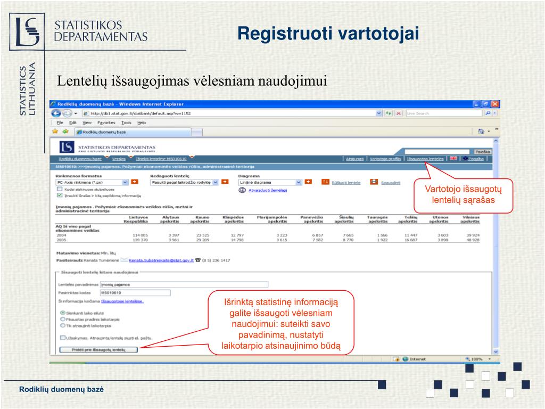Select Slenkanti laiko eilutė radio button
This screenshot has width=545, height=409.
click(x=63, y=313)
